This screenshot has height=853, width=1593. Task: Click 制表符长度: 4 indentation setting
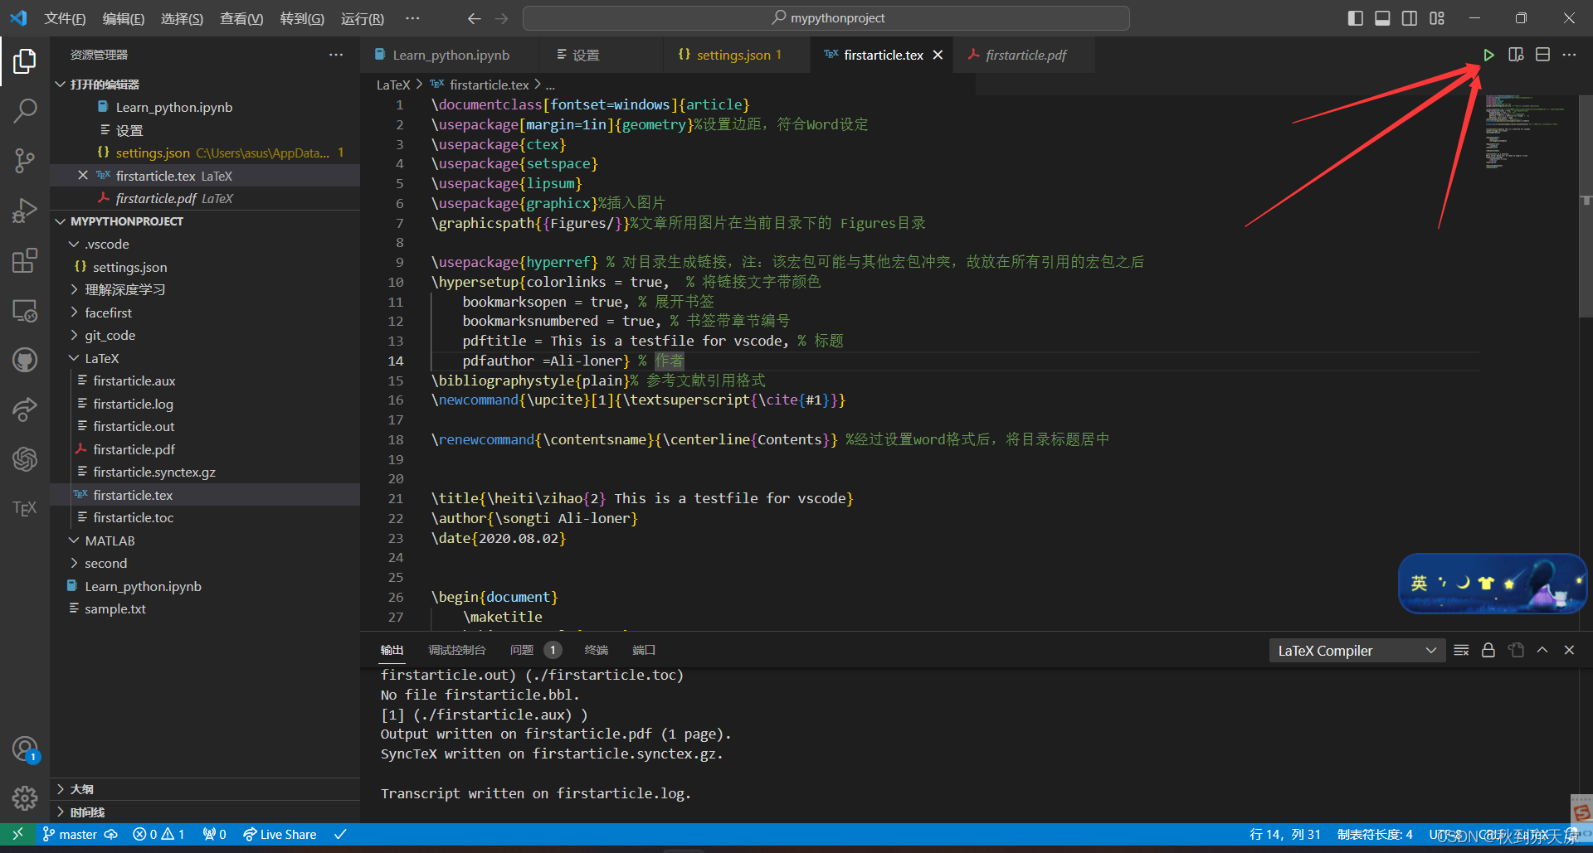1375,834
